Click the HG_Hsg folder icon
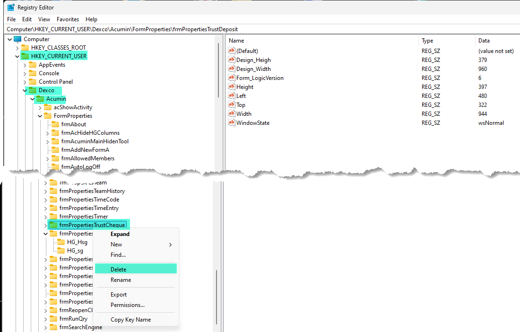This screenshot has width=520, height=332. click(61, 242)
